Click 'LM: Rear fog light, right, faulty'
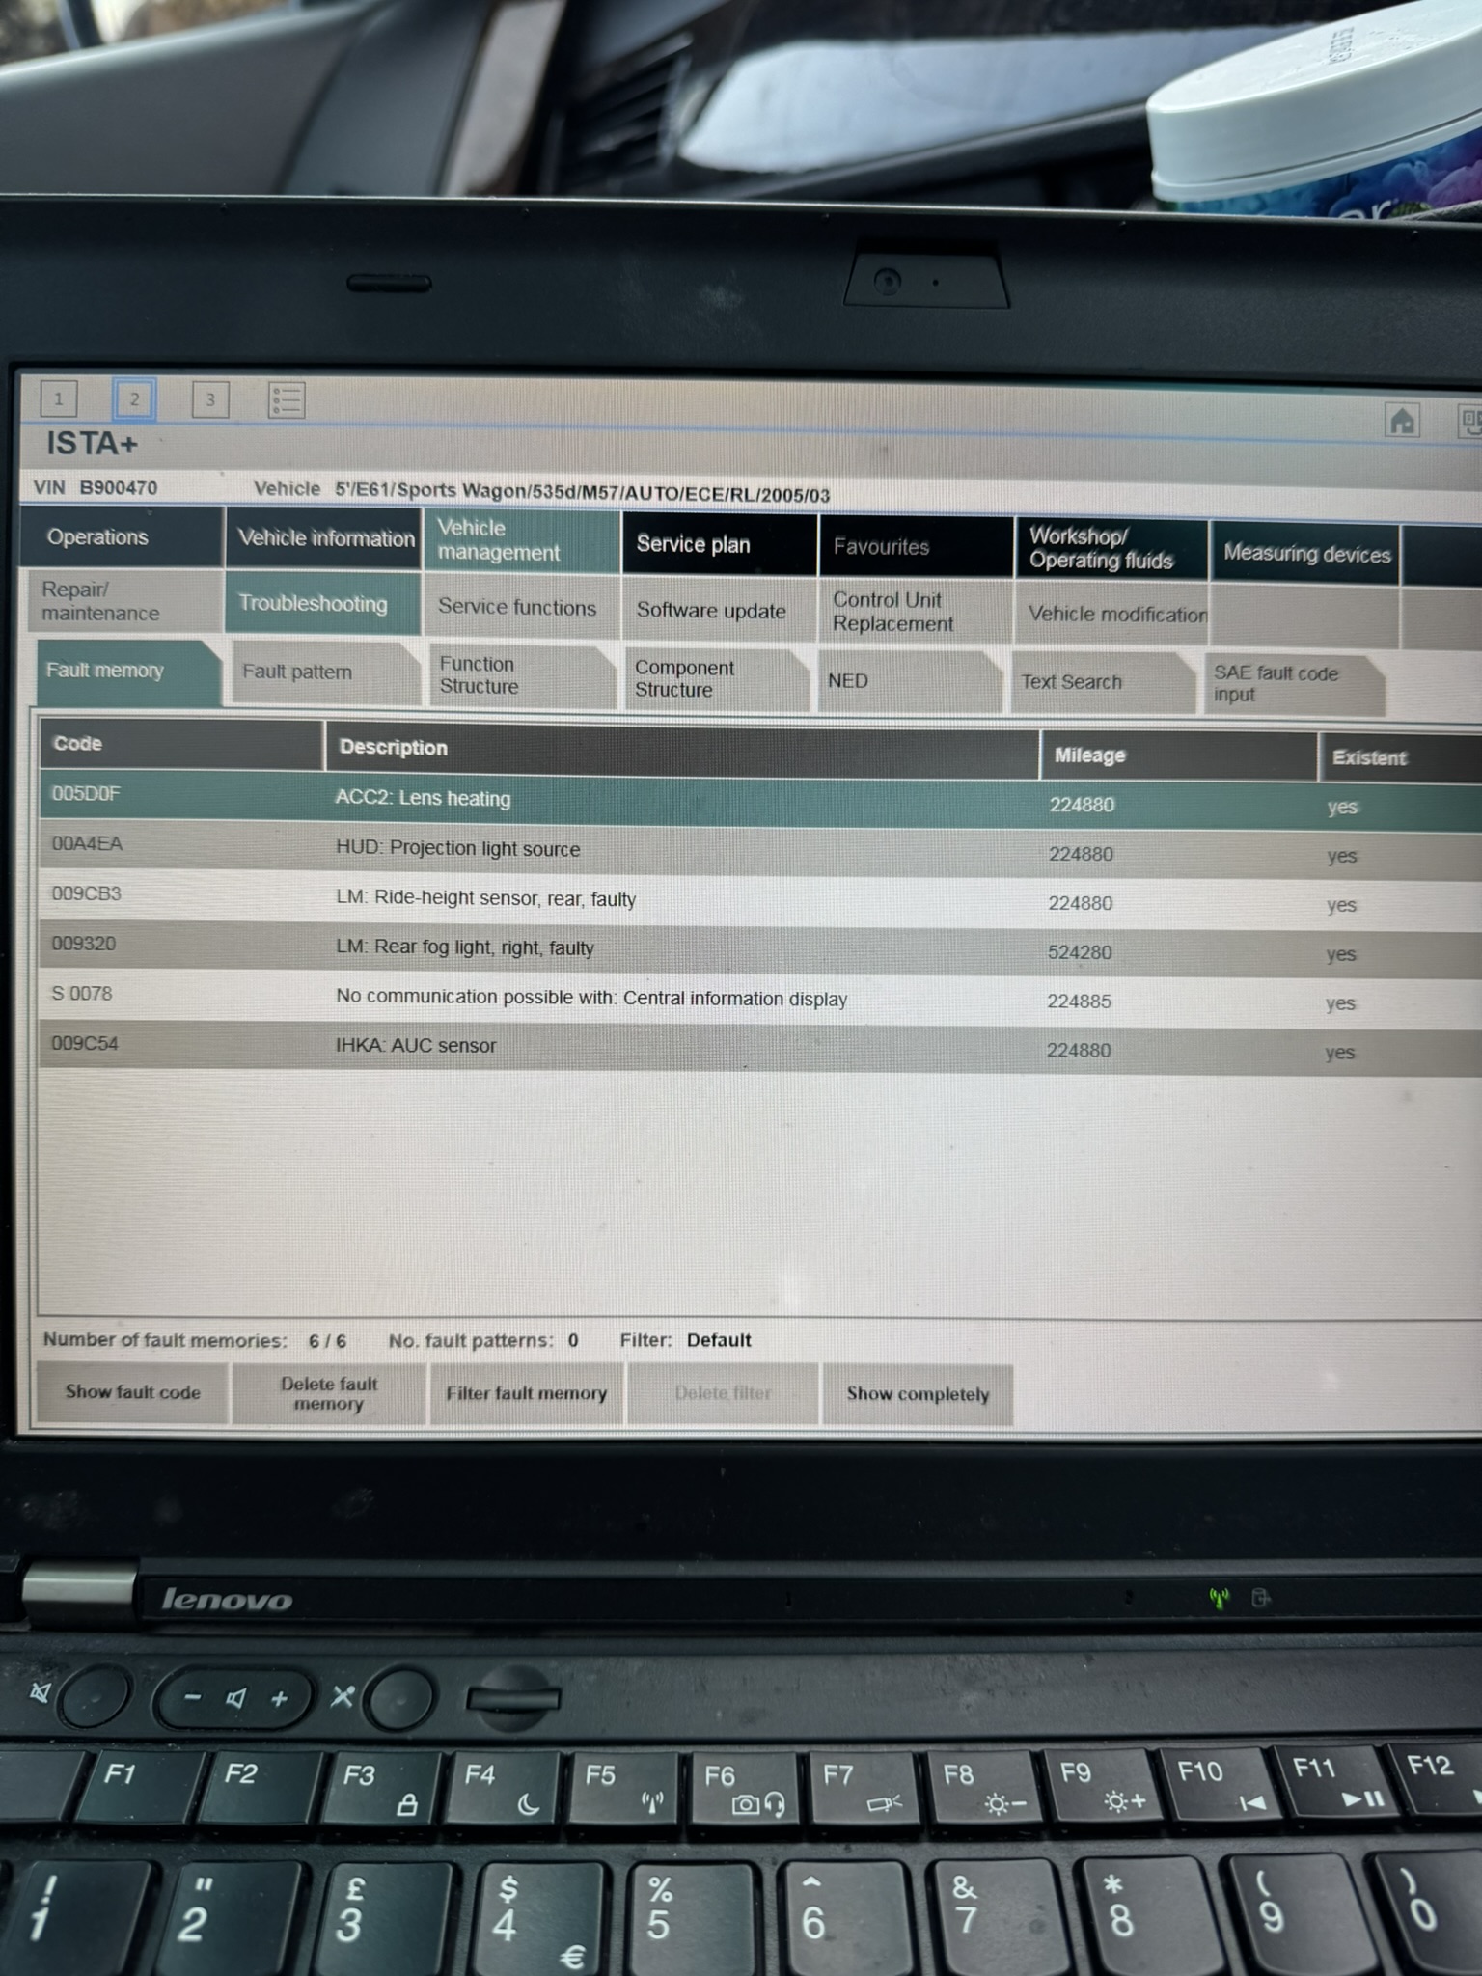This screenshot has height=1976, width=1482. pyautogui.click(x=465, y=948)
